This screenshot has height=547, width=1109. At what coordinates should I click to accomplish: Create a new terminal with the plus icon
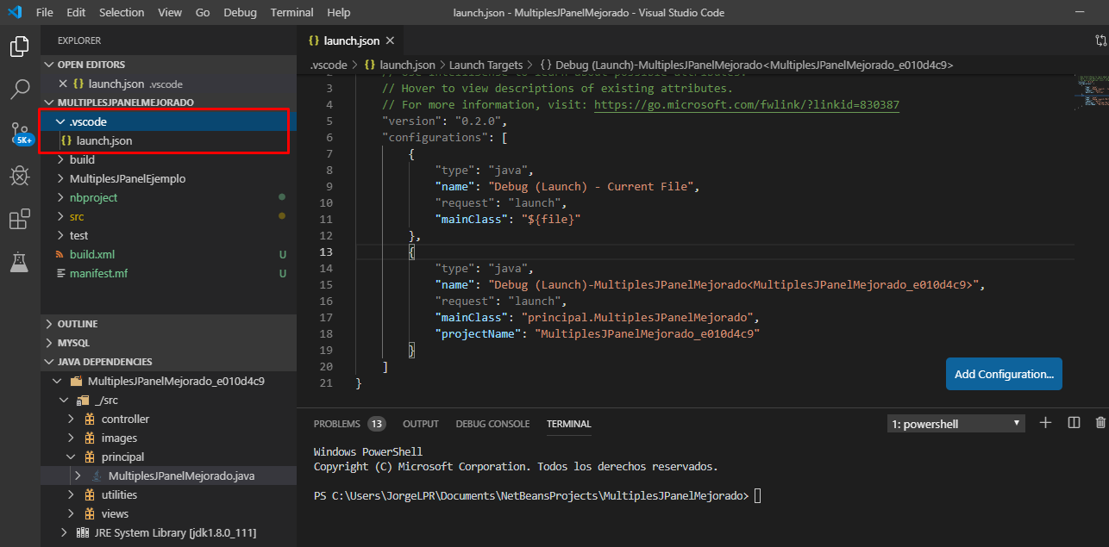coord(1045,423)
